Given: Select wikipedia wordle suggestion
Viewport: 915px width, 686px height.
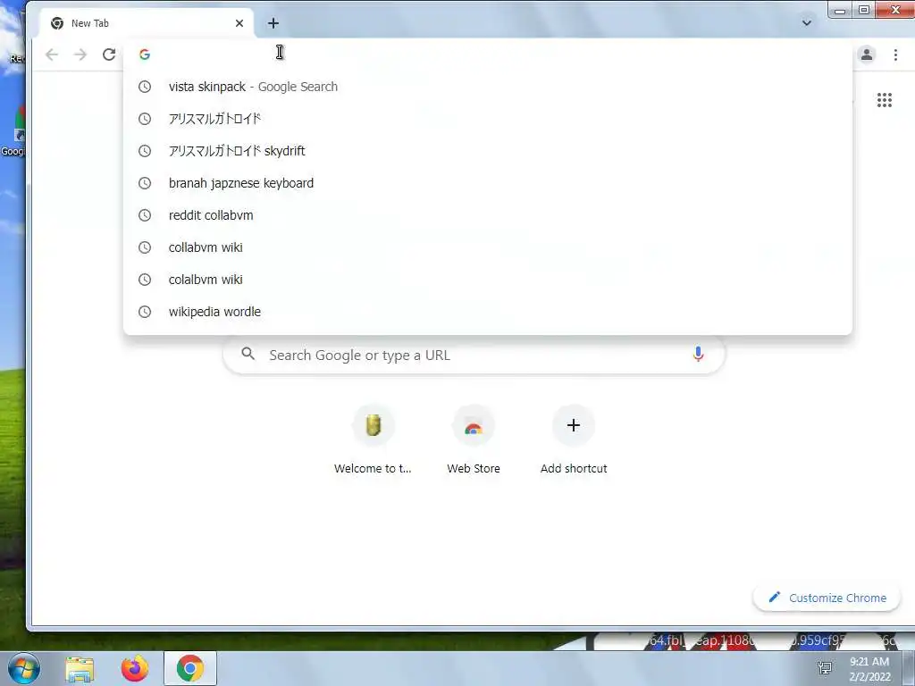Looking at the screenshot, I should pos(488,312).
